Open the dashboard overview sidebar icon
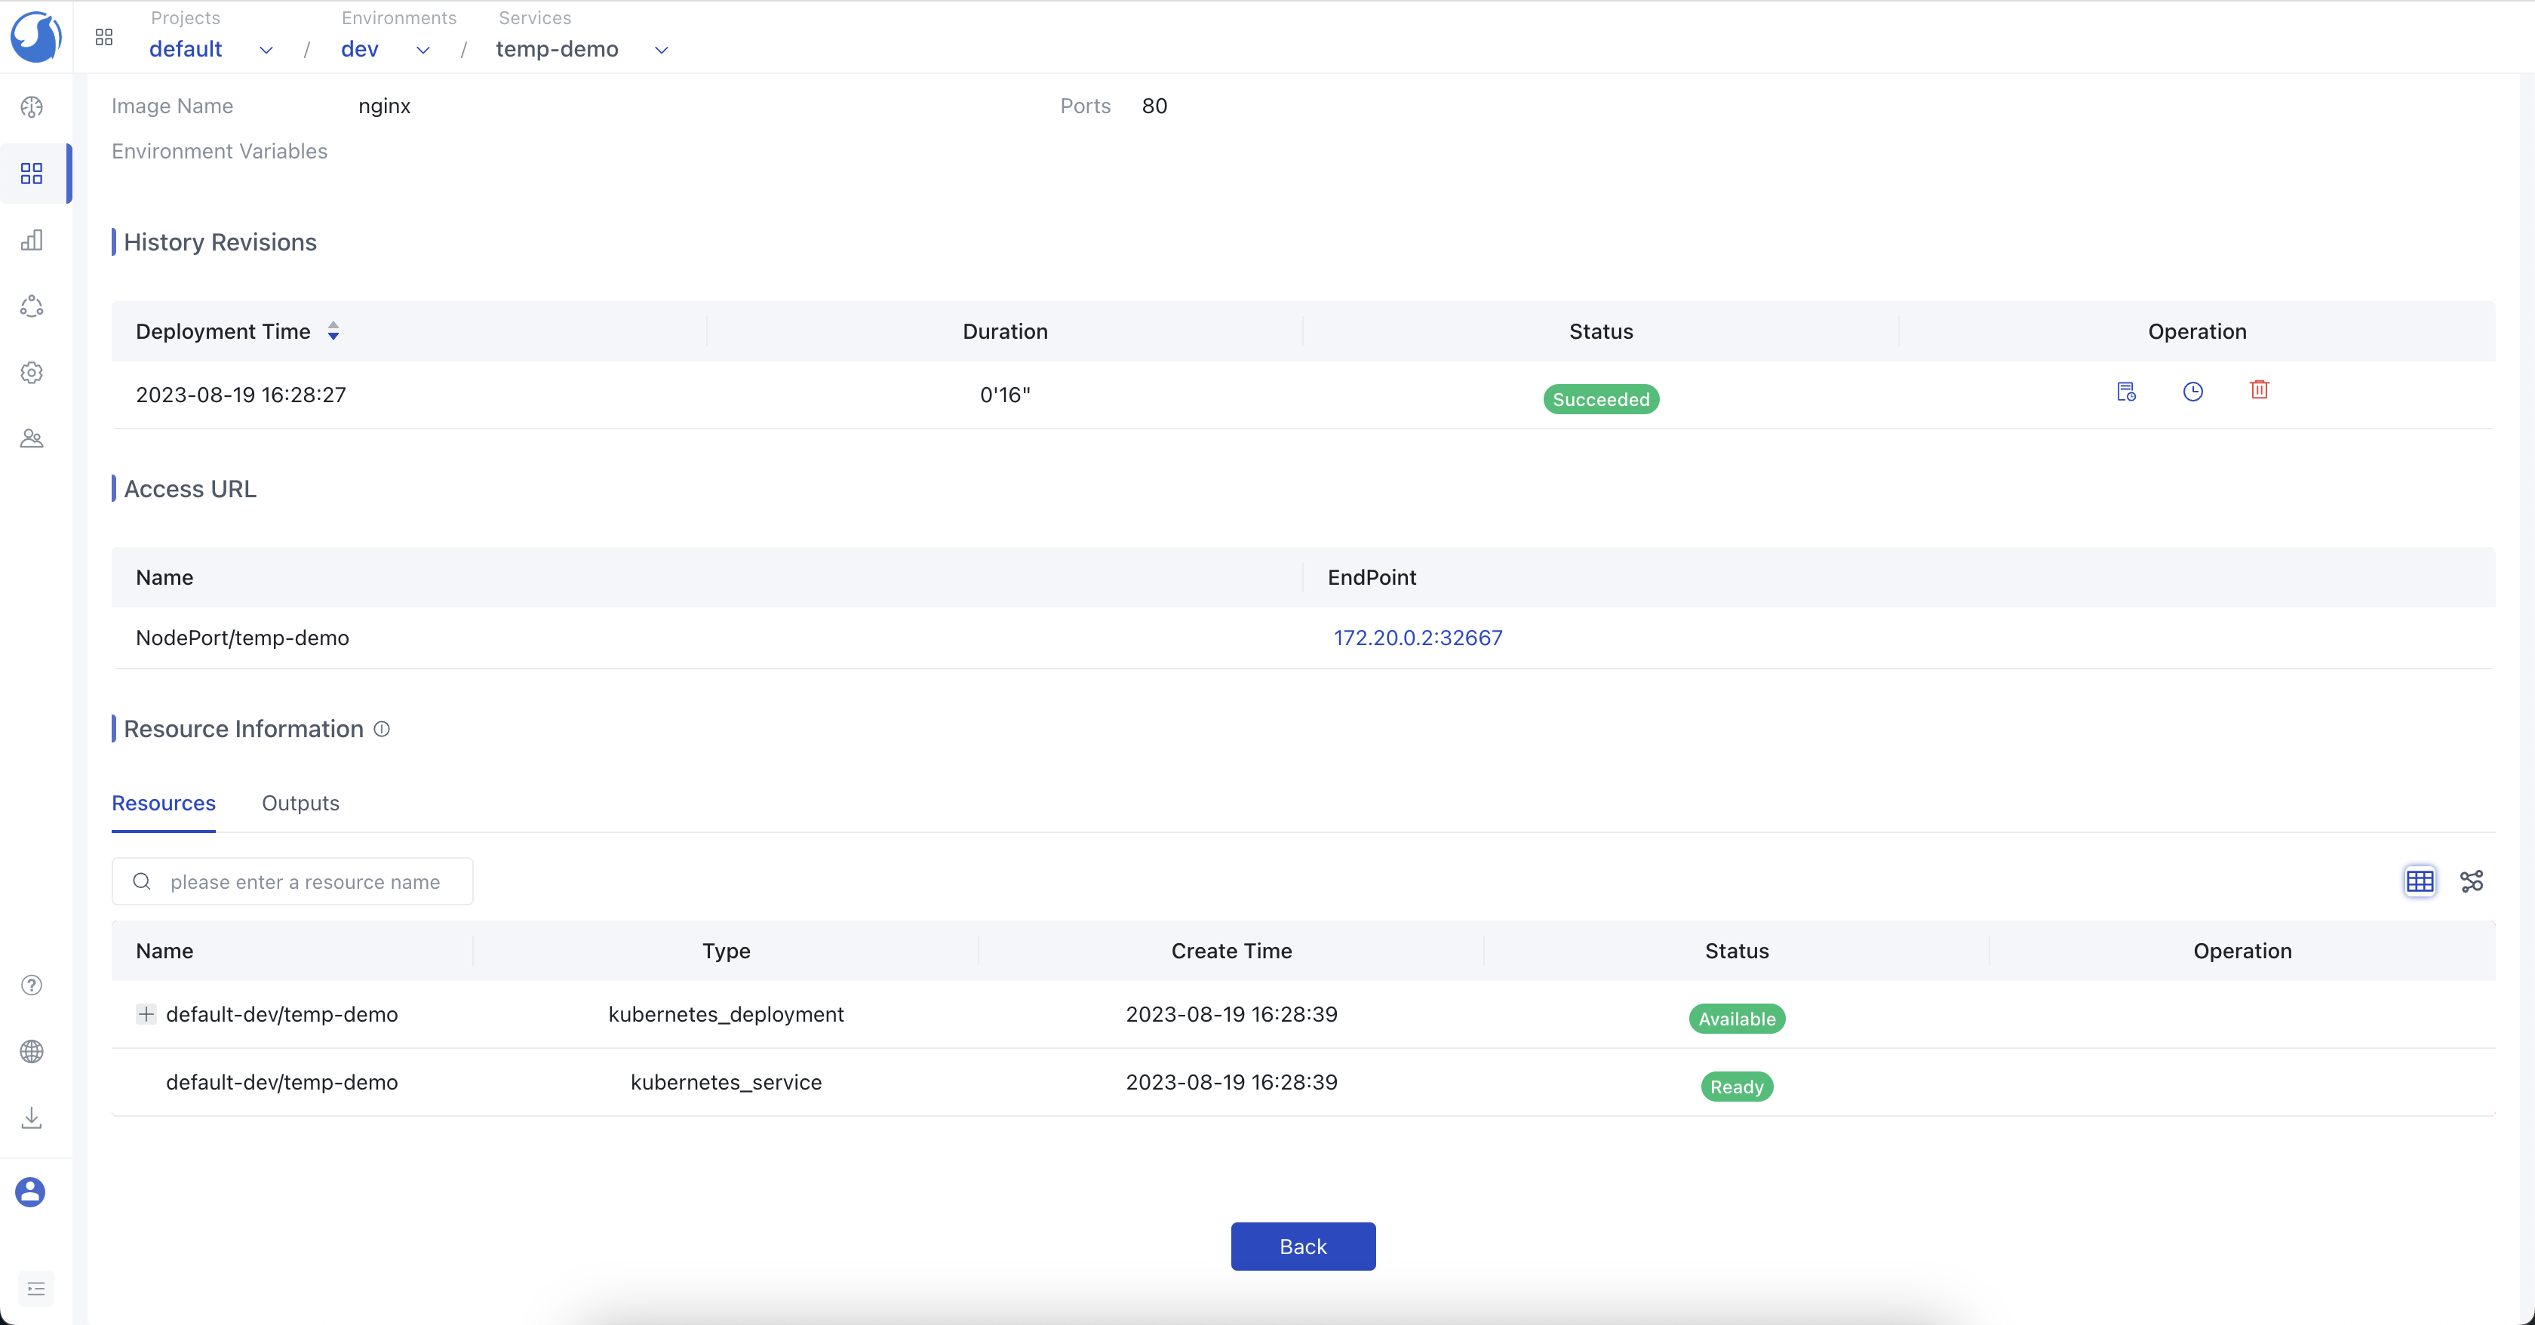This screenshot has width=2535, height=1325. coord(32,107)
